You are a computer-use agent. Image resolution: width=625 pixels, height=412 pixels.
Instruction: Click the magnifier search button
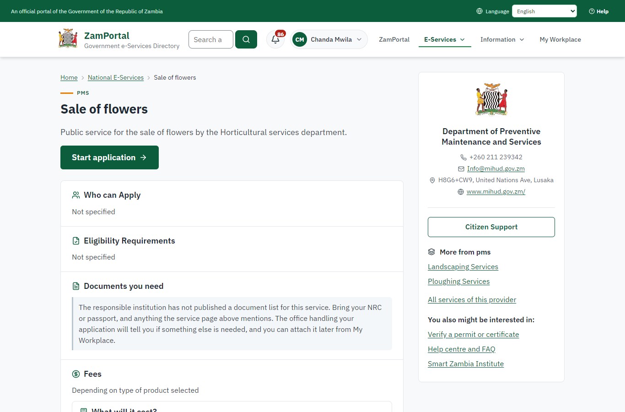pyautogui.click(x=246, y=39)
